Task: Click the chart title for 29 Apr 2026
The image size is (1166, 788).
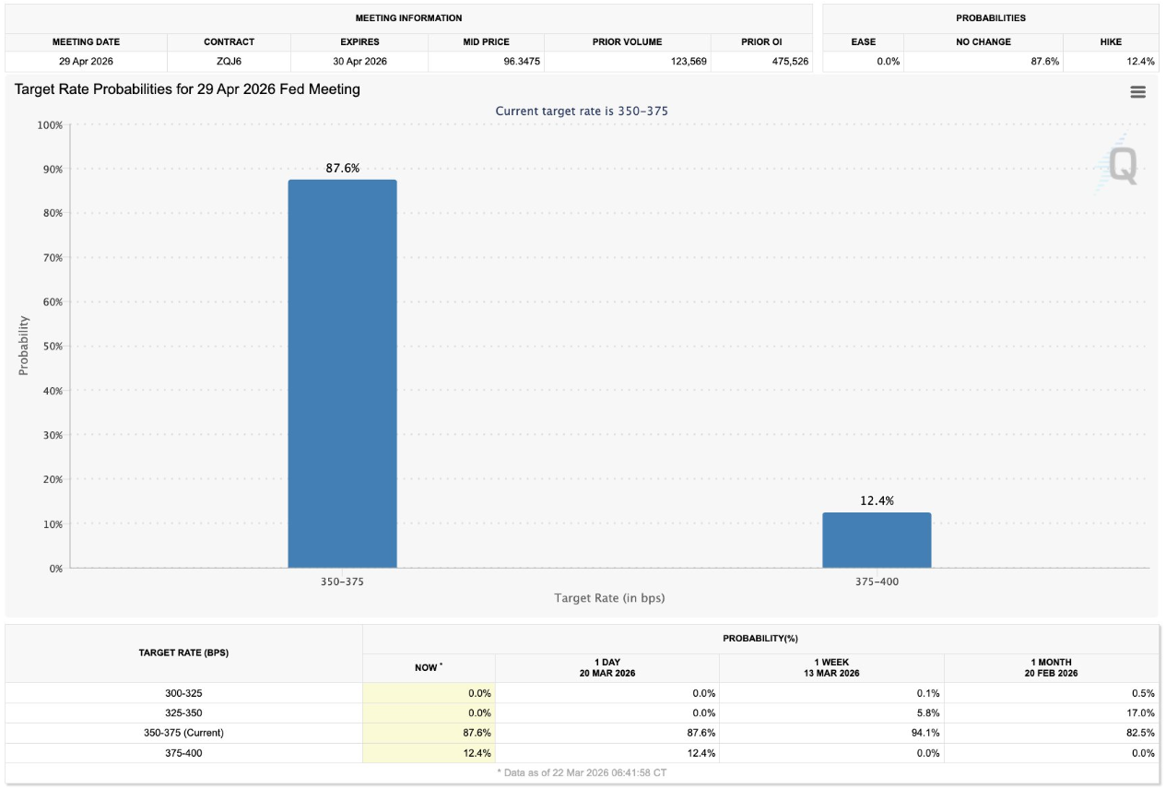Action: (x=187, y=89)
